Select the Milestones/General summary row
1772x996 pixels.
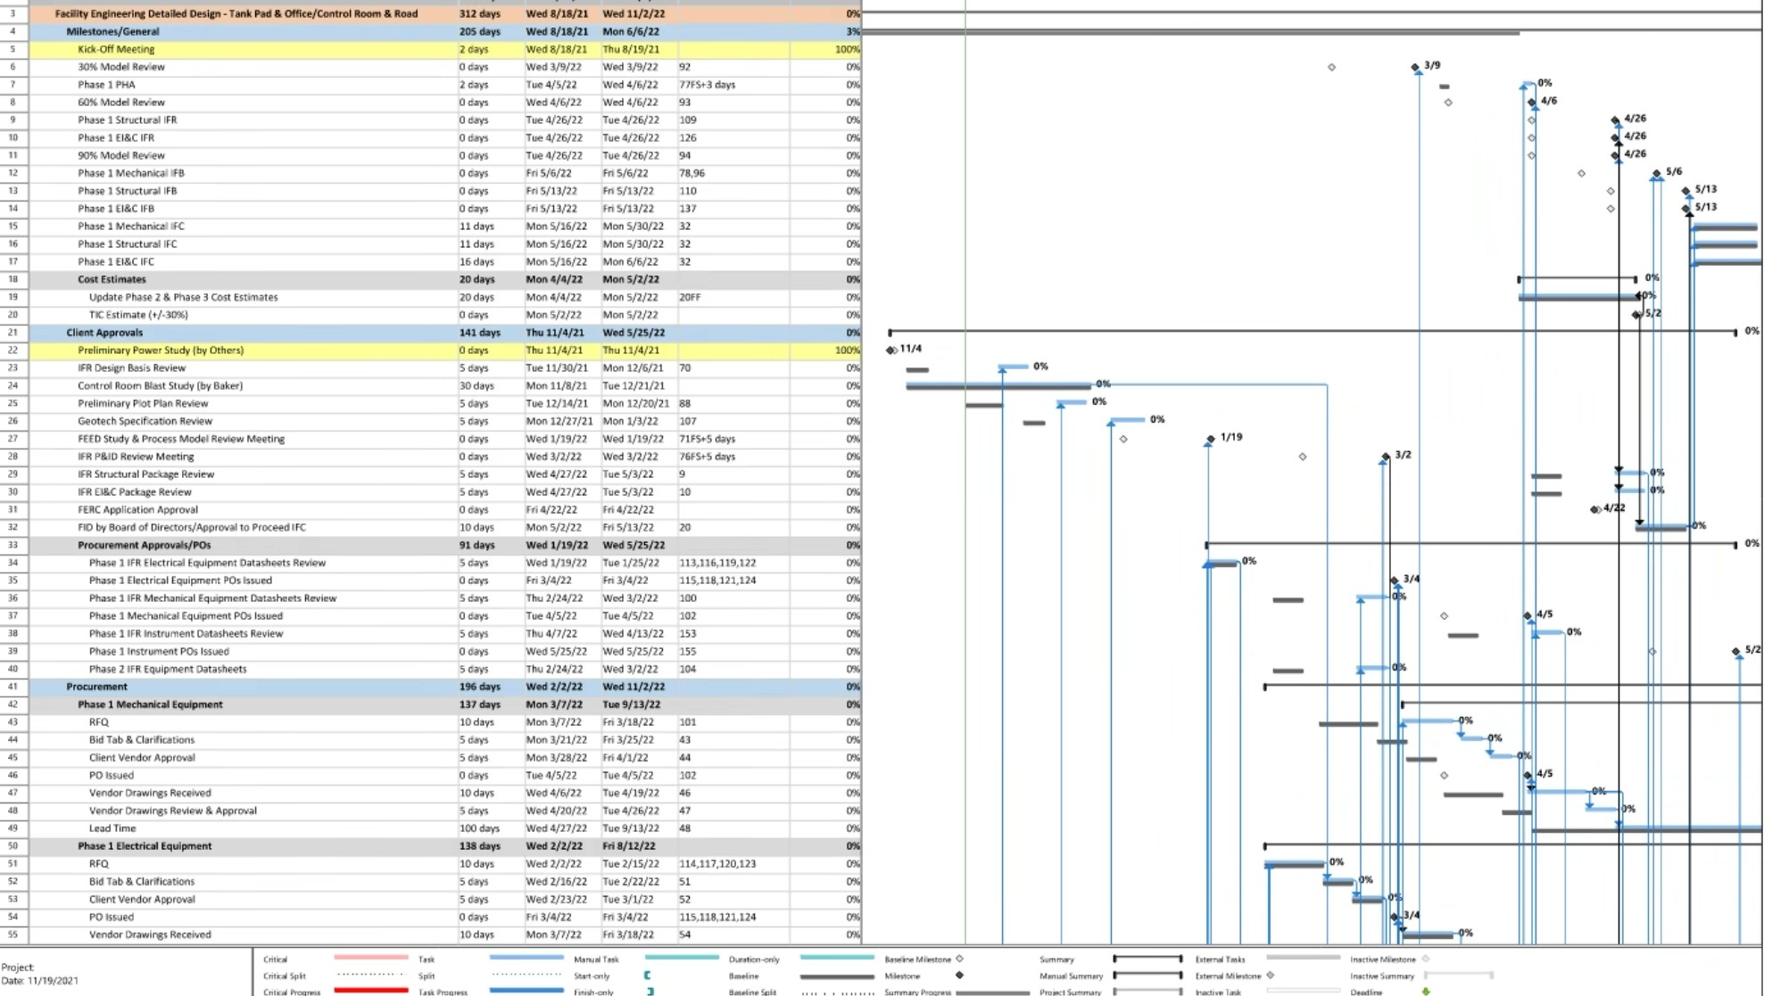point(112,31)
